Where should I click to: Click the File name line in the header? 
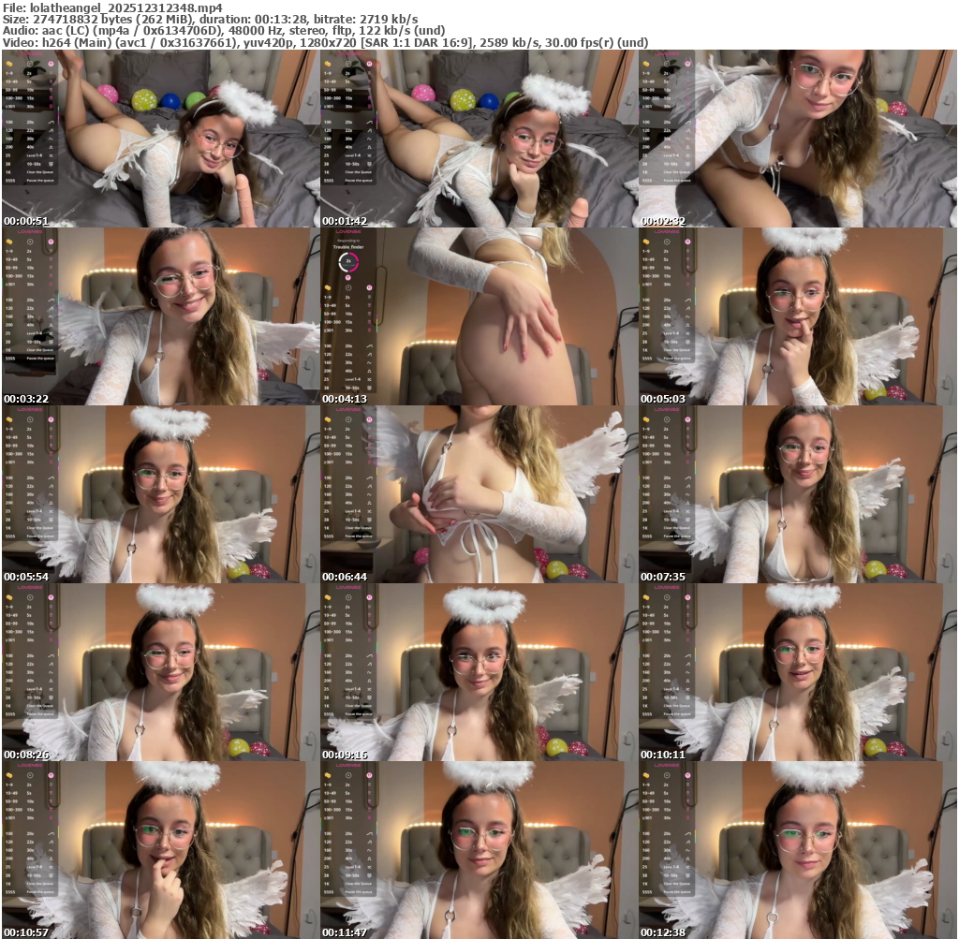[112, 7]
